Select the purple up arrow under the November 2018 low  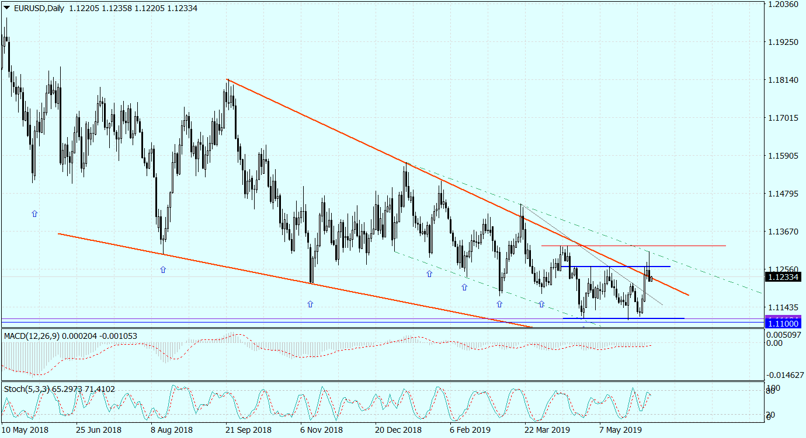point(310,304)
